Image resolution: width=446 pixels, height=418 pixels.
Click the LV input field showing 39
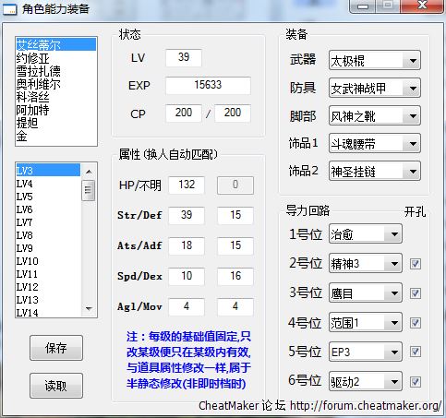point(184,57)
